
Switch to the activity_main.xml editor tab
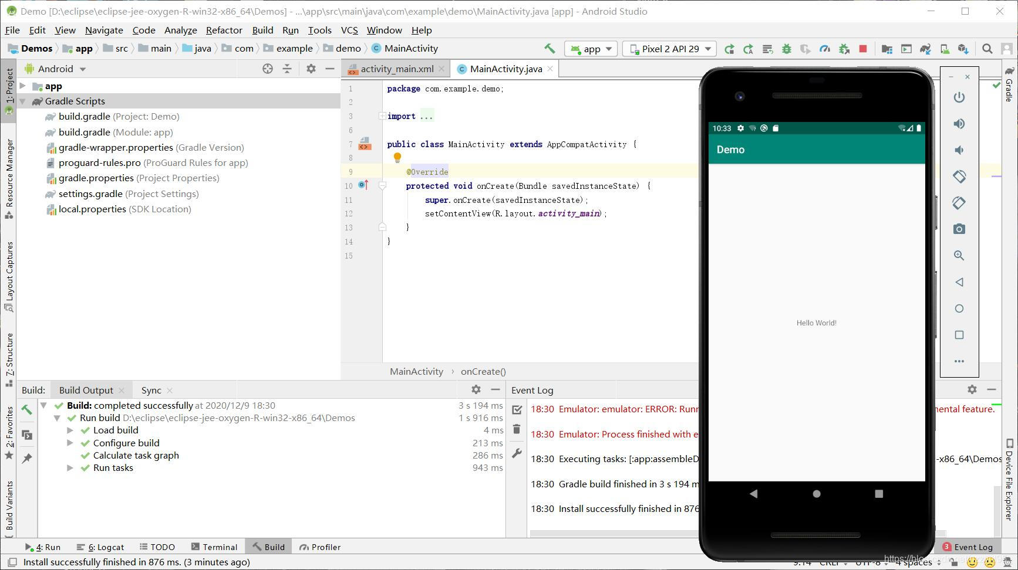396,69
